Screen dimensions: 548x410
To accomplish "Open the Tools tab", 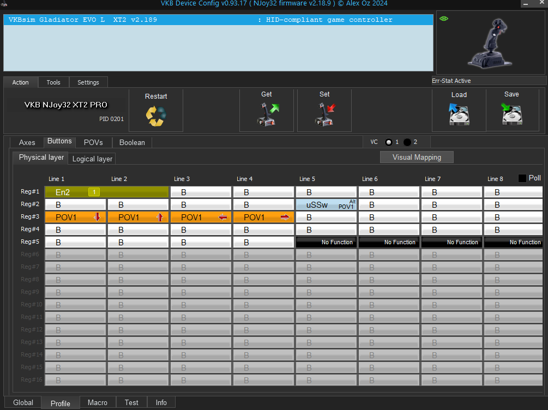I will (53, 82).
